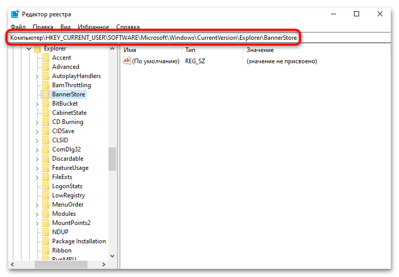Viewport: 399px width, 277px height.
Task: Open the Справка menu
Action: coord(128,27)
